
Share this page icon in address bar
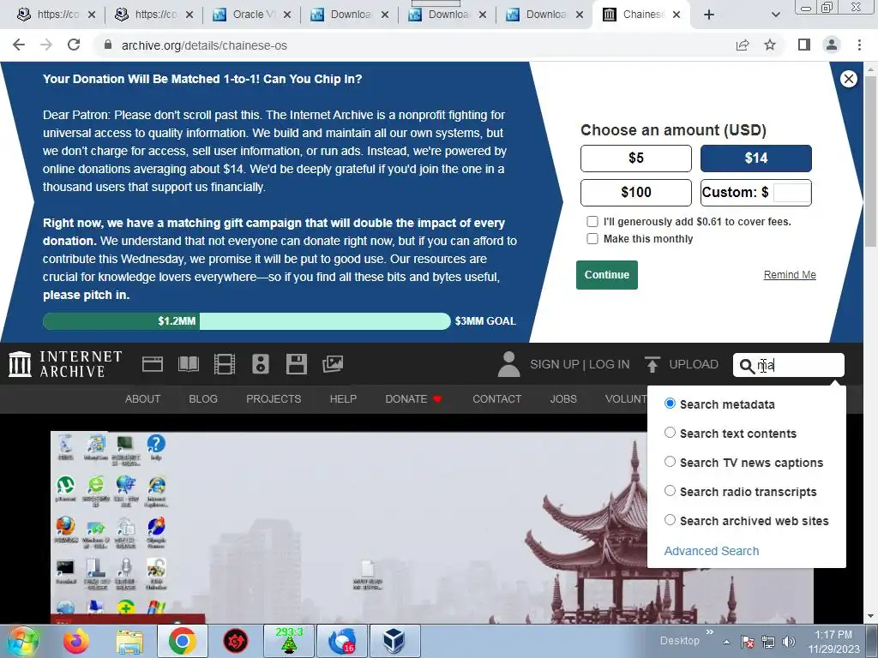743,45
